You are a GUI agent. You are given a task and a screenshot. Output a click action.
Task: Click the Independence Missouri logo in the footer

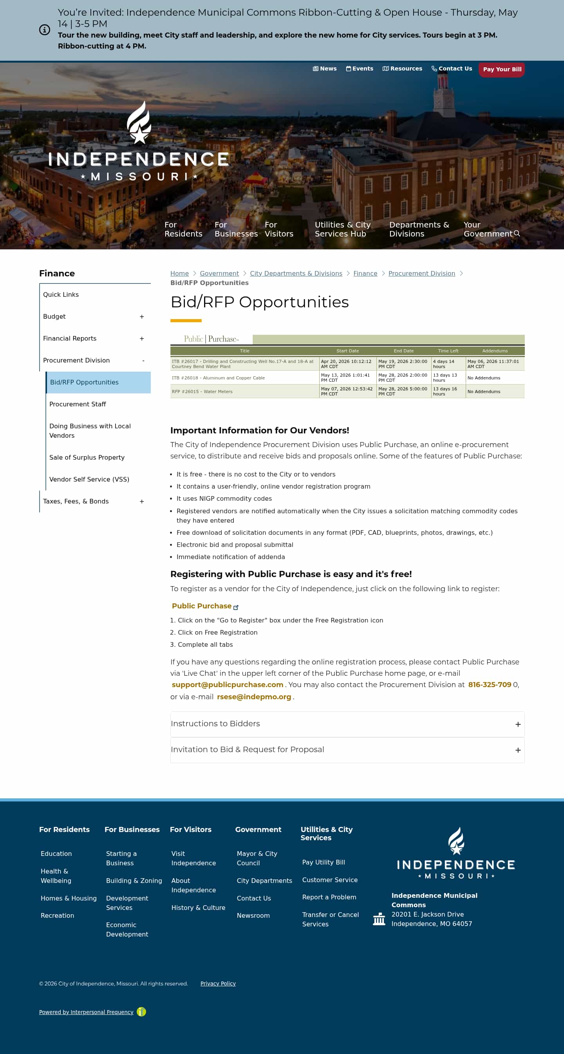(456, 853)
